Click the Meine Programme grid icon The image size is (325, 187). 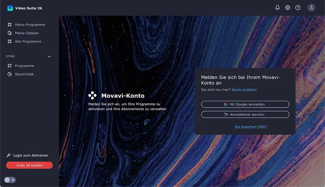pyautogui.click(x=10, y=25)
